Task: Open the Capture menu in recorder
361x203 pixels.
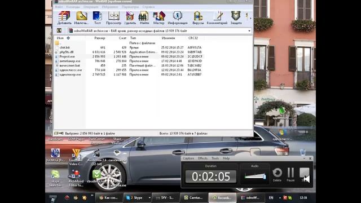Action: tap(188, 158)
